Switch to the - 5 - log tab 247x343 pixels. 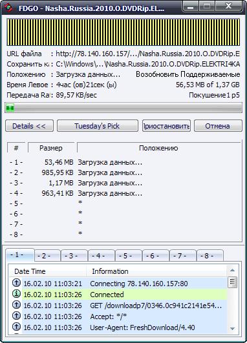pyautogui.click(x=129, y=256)
